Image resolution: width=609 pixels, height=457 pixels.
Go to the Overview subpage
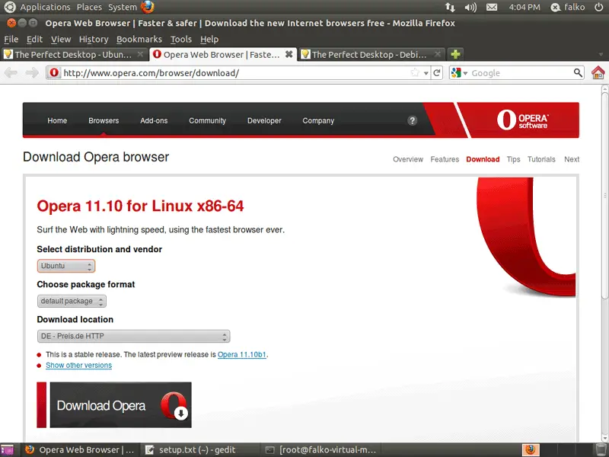coord(408,159)
